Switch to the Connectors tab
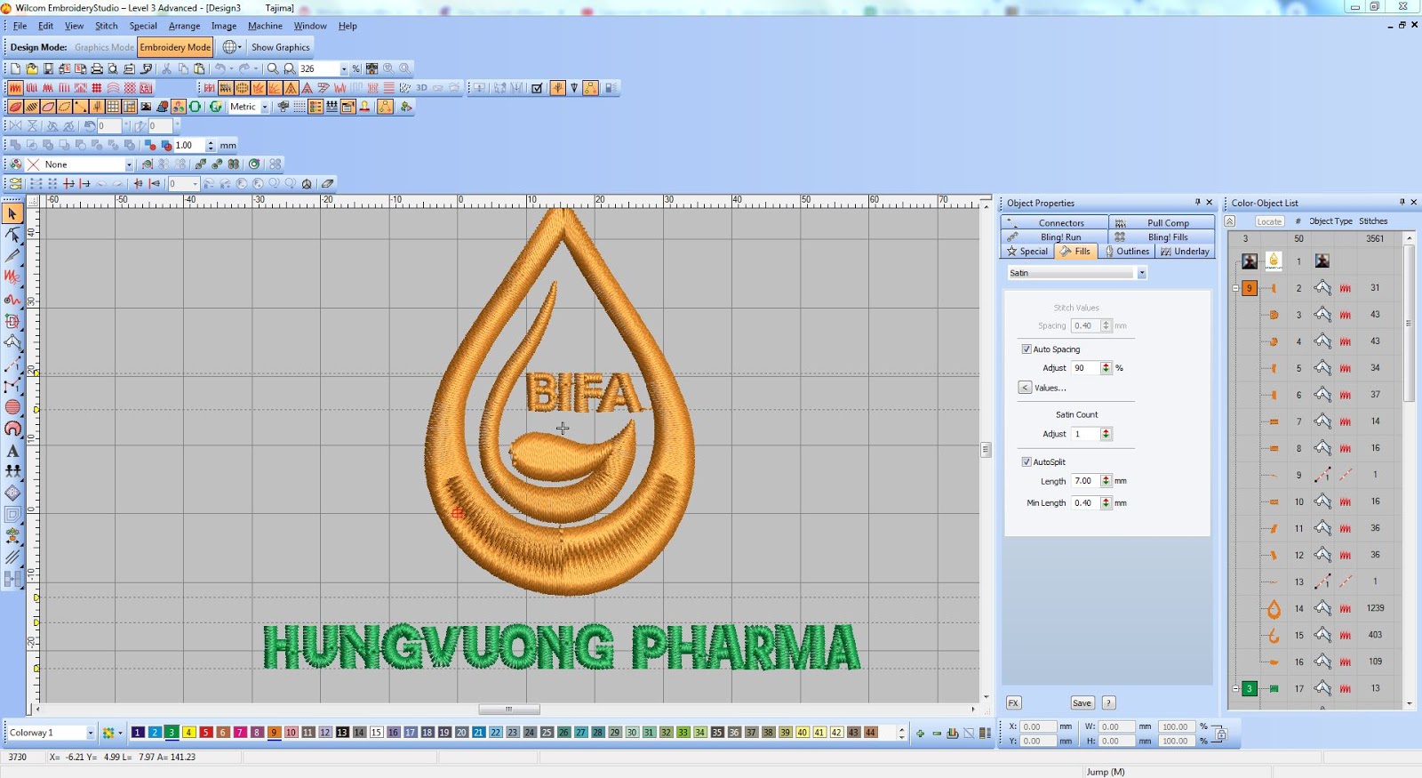The image size is (1422, 778). [1055, 223]
